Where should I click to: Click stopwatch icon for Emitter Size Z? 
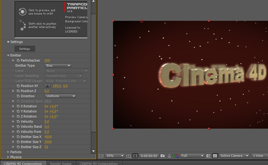pyautogui.click(x=18, y=147)
